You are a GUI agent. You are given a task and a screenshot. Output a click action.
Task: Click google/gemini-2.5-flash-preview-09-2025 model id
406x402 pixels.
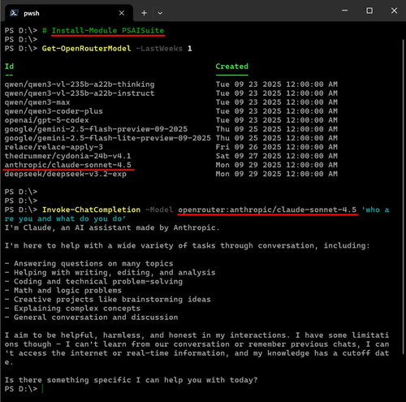click(x=96, y=129)
